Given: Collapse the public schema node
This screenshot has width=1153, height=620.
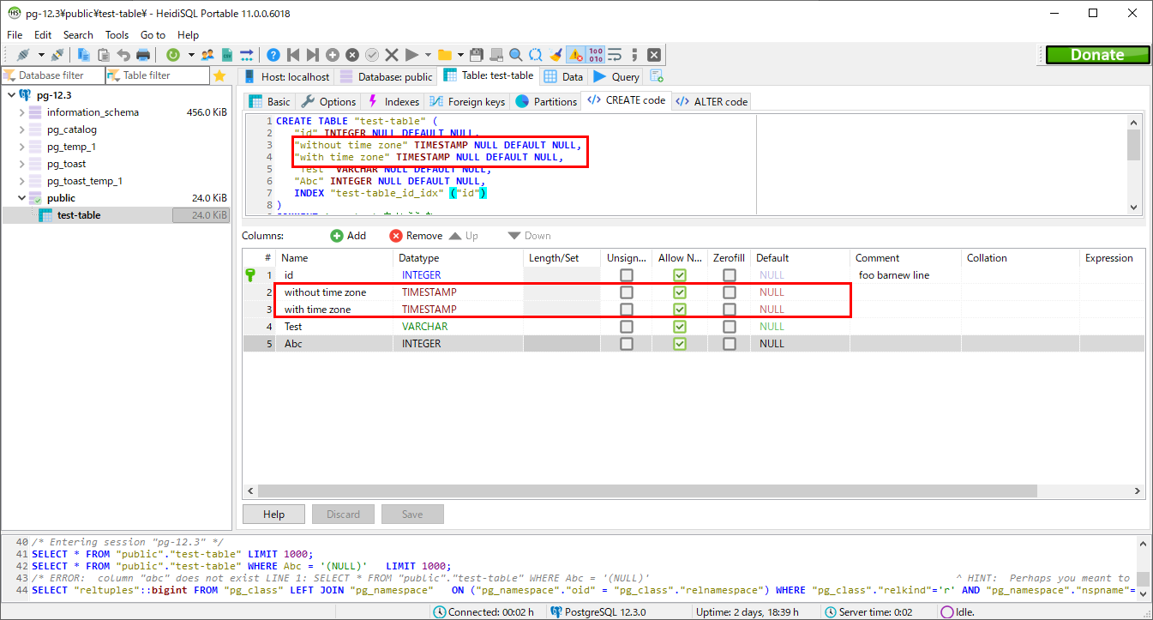Looking at the screenshot, I should (22, 197).
